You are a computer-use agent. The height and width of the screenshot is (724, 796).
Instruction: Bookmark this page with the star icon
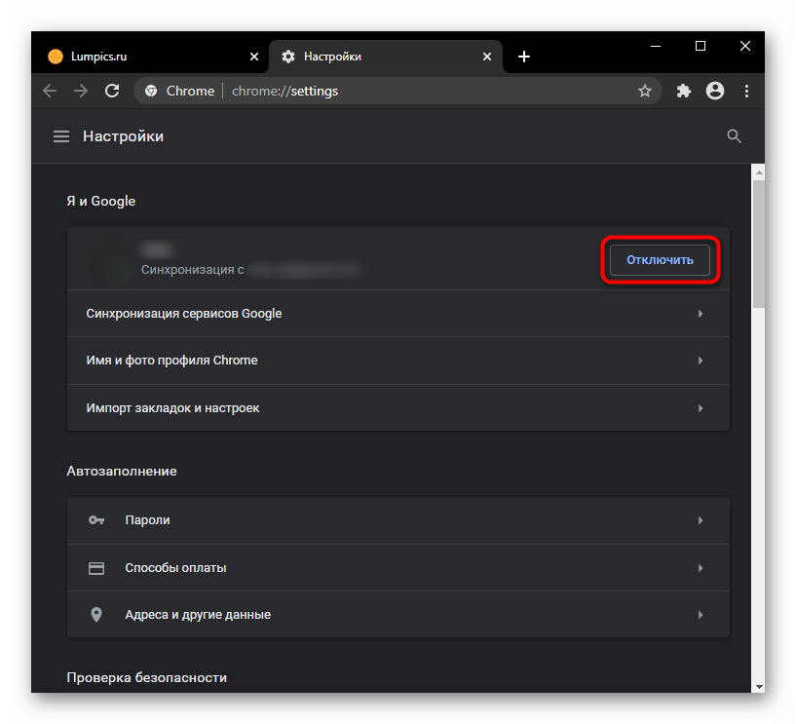click(x=644, y=91)
